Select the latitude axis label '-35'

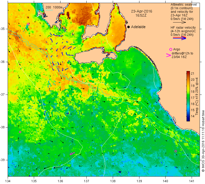click(x=3, y=29)
